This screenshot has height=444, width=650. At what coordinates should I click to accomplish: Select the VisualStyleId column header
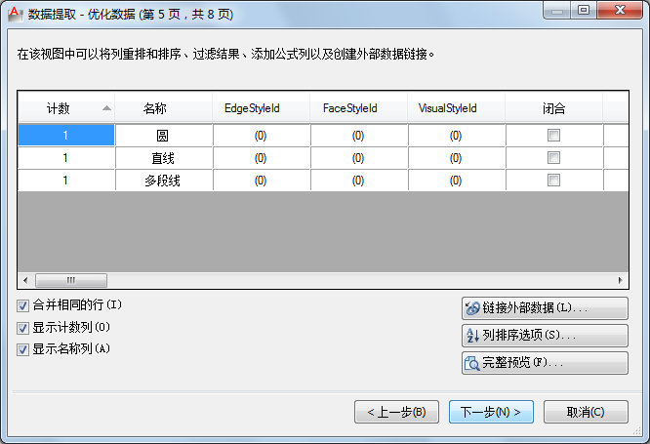(x=456, y=108)
